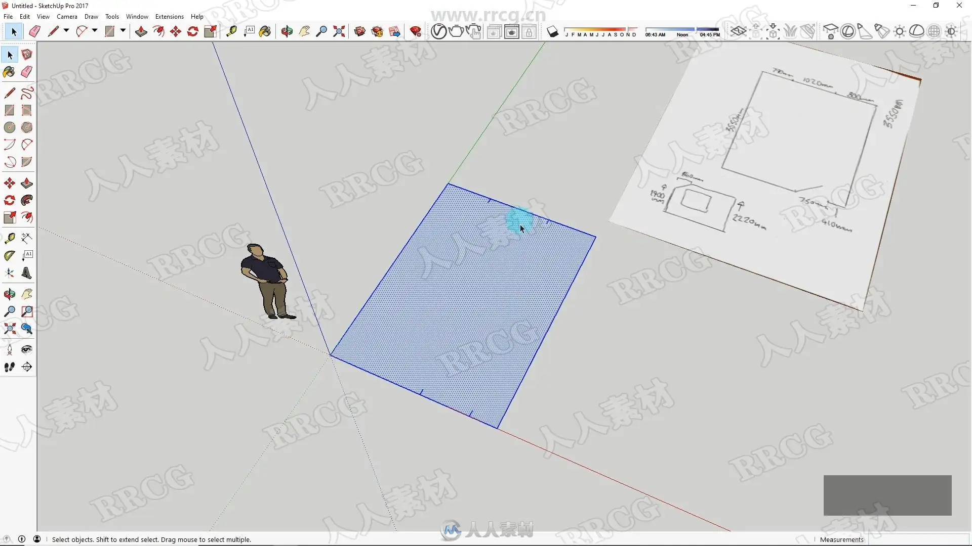Activate the Position Camera tool
972x546 pixels.
click(x=10, y=350)
